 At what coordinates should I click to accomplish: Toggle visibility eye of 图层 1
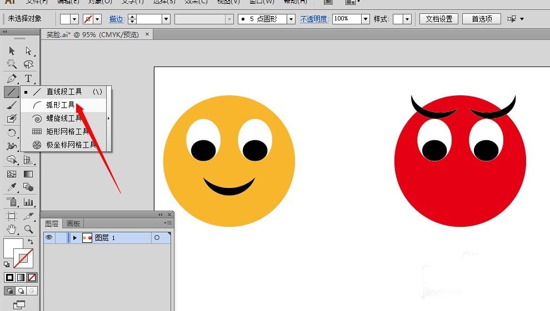(x=49, y=238)
